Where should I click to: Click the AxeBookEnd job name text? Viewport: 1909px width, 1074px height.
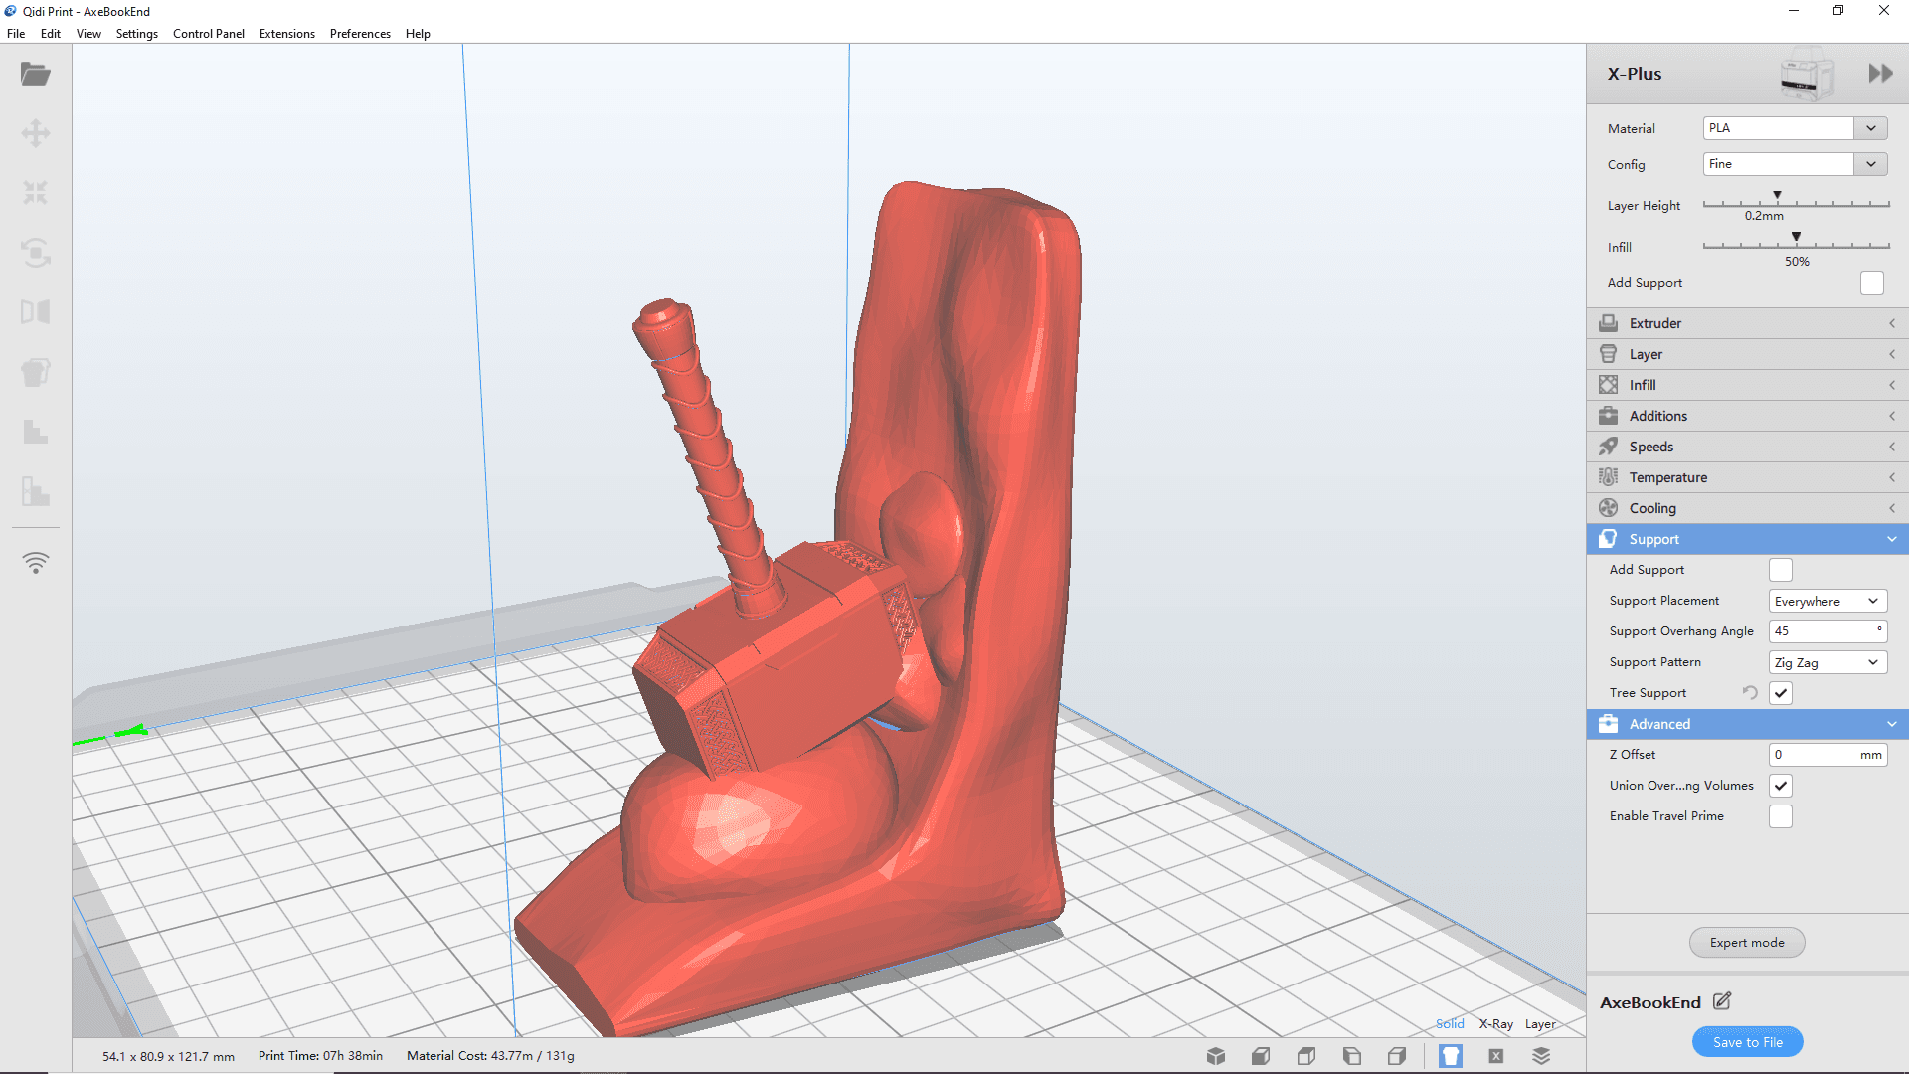click(1650, 1002)
